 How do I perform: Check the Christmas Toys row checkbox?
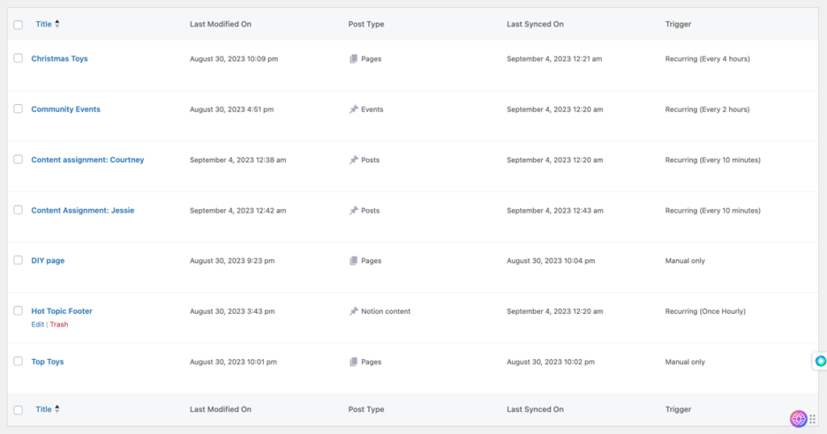click(18, 58)
